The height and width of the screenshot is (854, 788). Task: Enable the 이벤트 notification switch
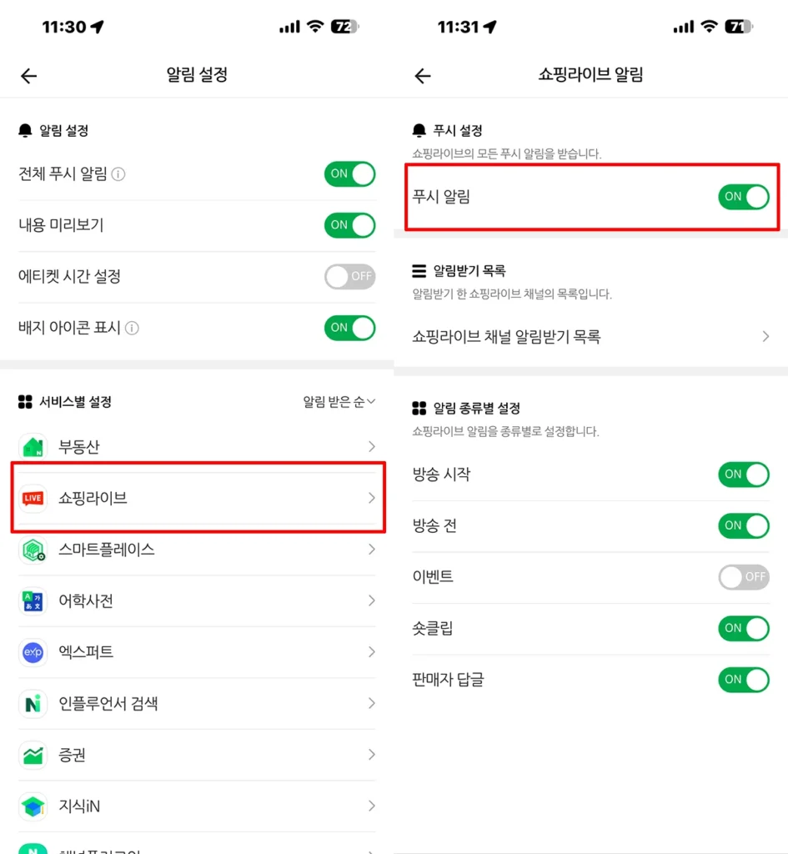[x=743, y=577]
